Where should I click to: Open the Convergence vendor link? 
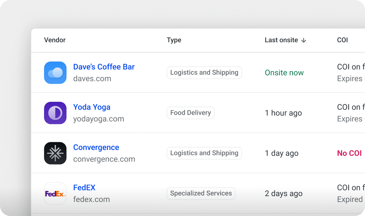point(96,147)
